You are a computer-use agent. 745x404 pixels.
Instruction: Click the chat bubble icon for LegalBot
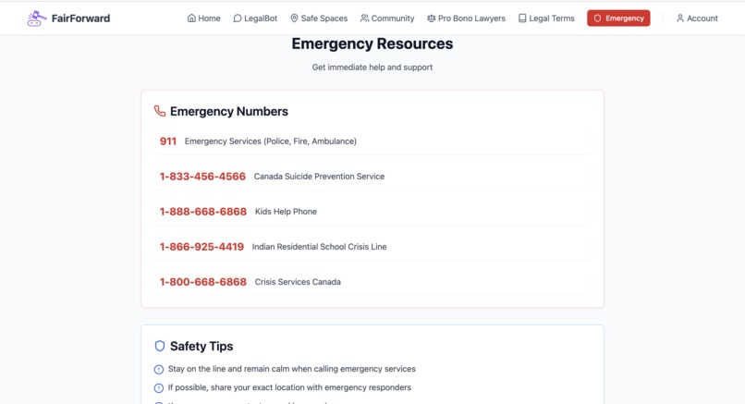(238, 18)
